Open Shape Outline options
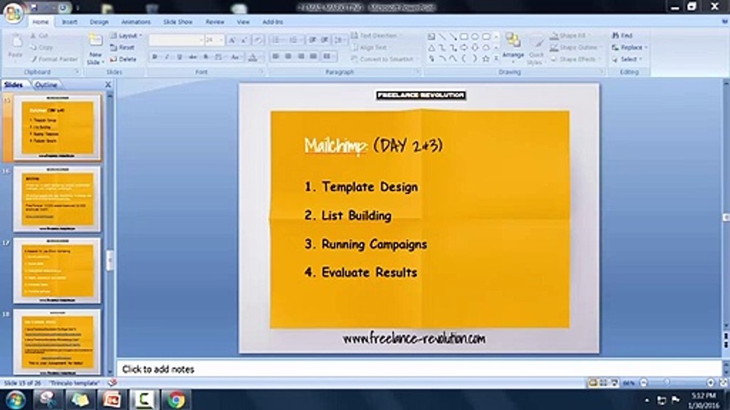 click(x=577, y=47)
